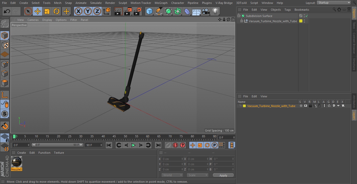Screen dimensions: 357x184
Task: Switch to Points mode
Action: click(x=5, y=64)
